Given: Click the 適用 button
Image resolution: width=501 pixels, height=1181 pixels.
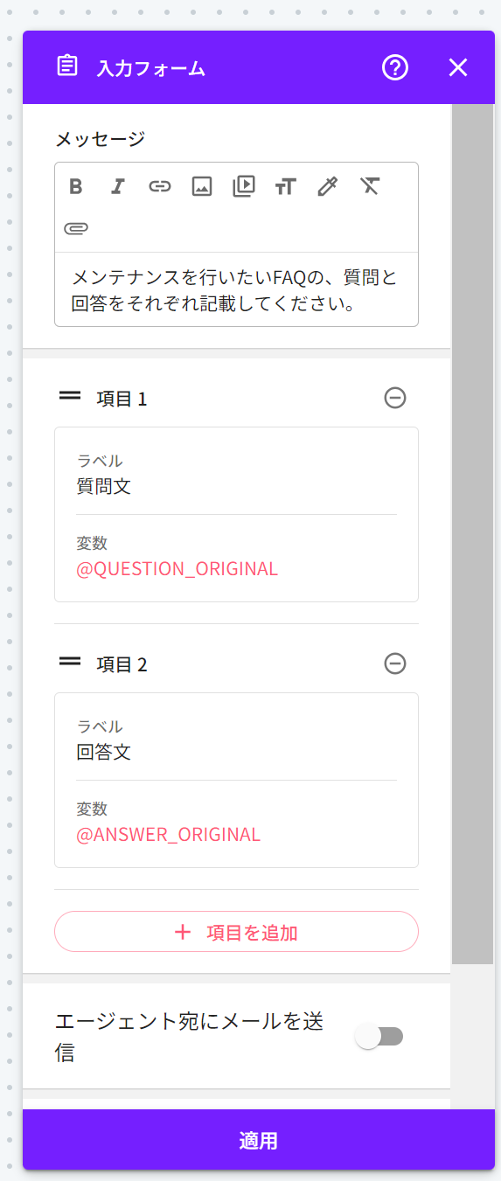Looking at the screenshot, I should coord(259,1140).
